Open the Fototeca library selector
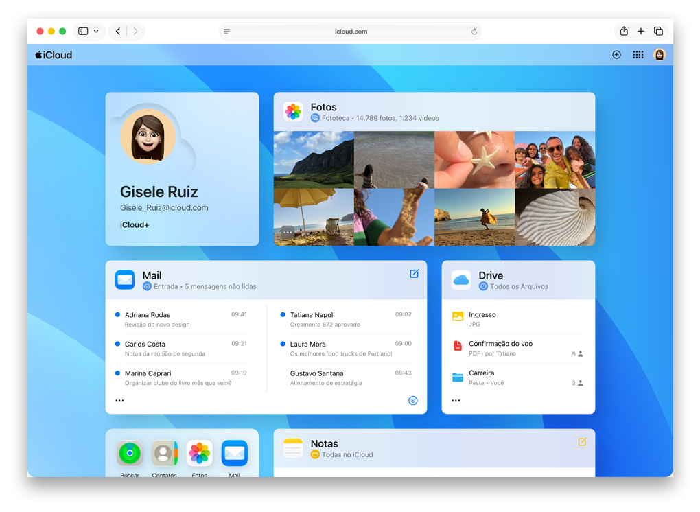 (x=330, y=118)
